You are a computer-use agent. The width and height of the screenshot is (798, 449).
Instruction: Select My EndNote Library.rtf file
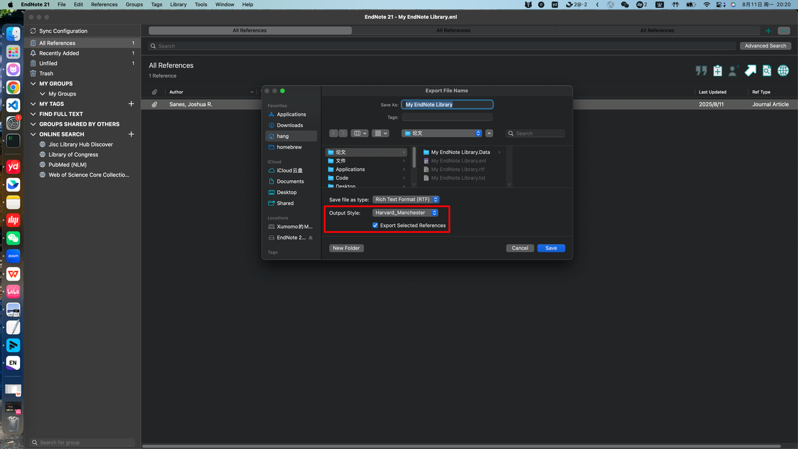tap(458, 170)
